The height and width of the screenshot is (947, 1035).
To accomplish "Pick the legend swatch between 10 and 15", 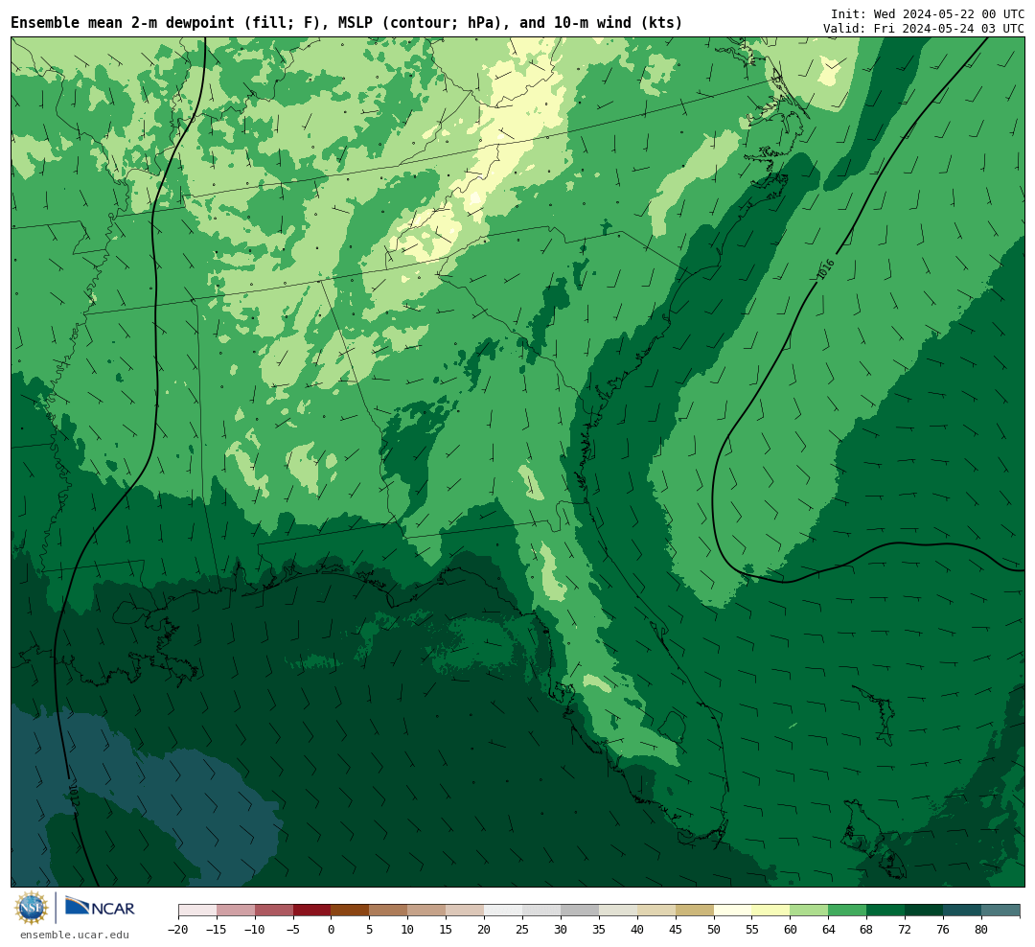I will 427,911.
